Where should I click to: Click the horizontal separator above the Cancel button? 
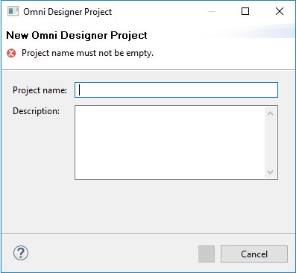point(148,233)
